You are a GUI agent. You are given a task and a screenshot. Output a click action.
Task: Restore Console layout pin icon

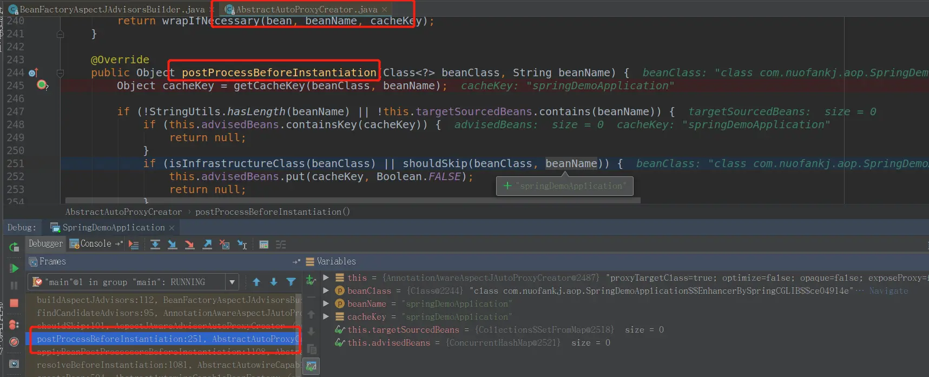(118, 244)
